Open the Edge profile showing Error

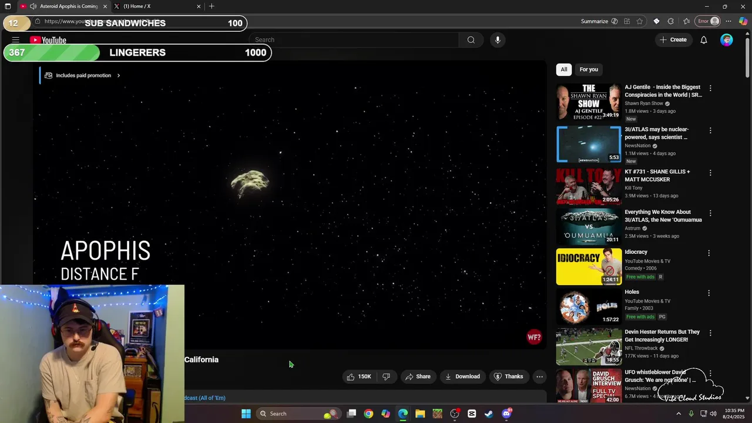coord(708,21)
